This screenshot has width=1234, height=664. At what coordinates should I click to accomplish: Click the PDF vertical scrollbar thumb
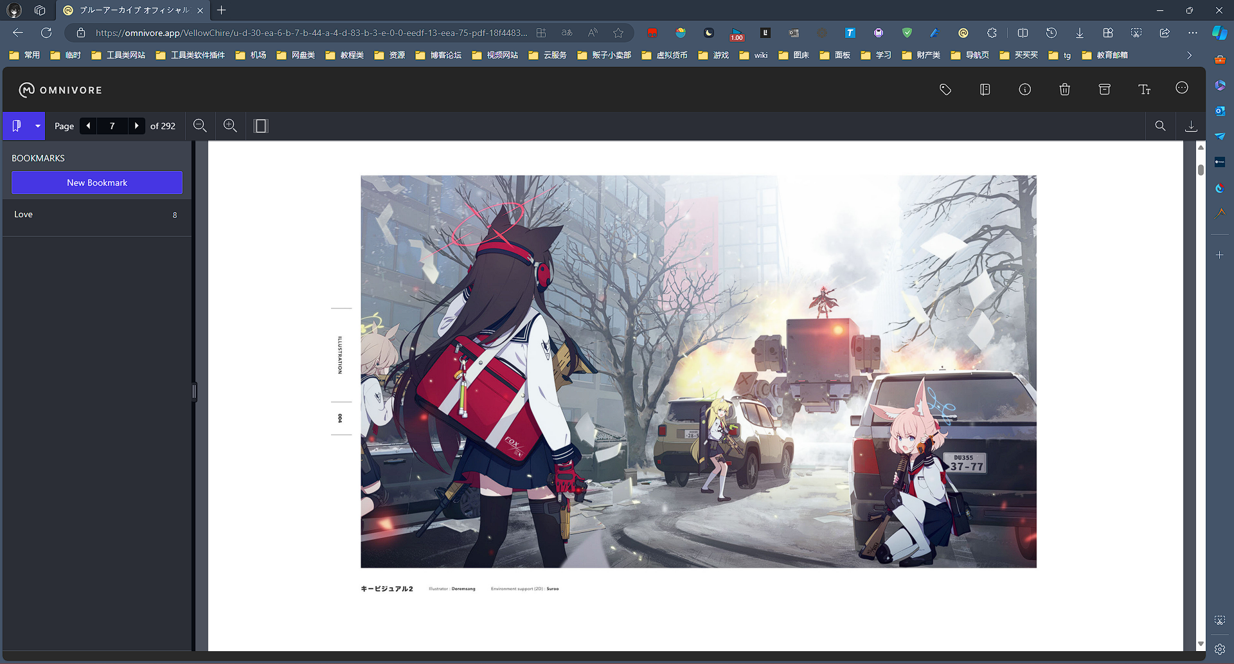[1201, 170]
